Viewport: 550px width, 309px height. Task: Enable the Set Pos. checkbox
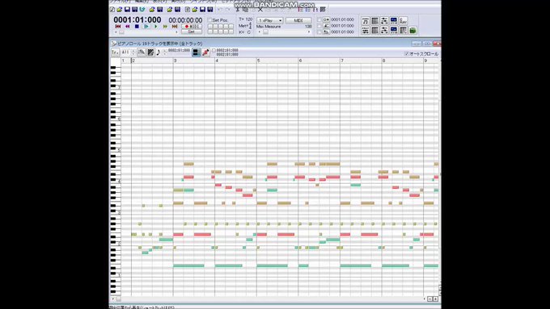[x=209, y=20]
